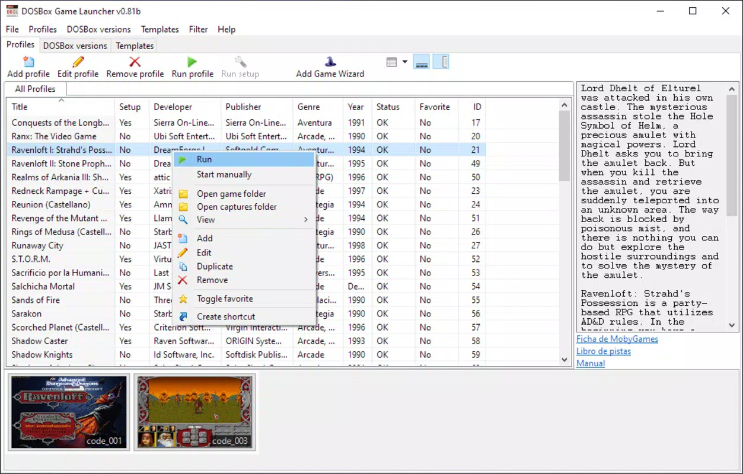Select Toggle favorite entry

[244, 299]
